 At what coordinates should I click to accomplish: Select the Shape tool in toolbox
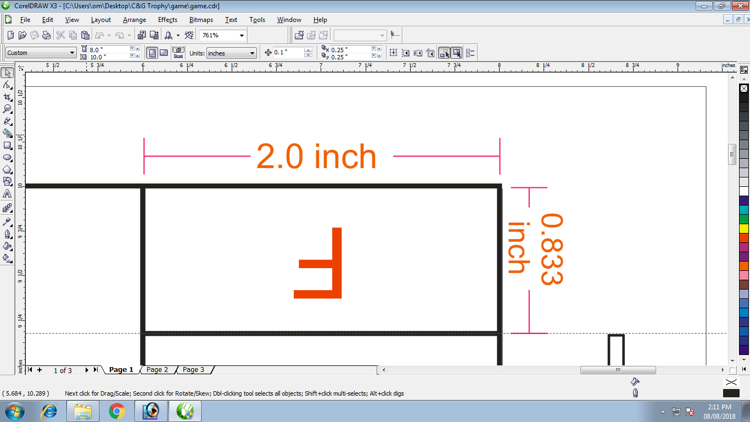click(7, 85)
